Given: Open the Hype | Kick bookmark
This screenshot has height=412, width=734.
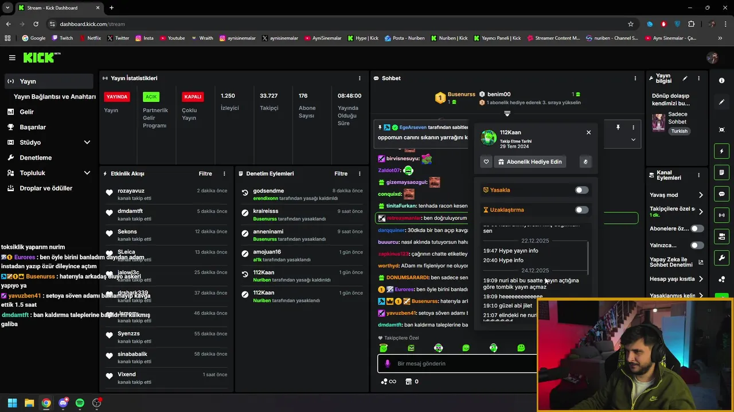Looking at the screenshot, I should [363, 38].
